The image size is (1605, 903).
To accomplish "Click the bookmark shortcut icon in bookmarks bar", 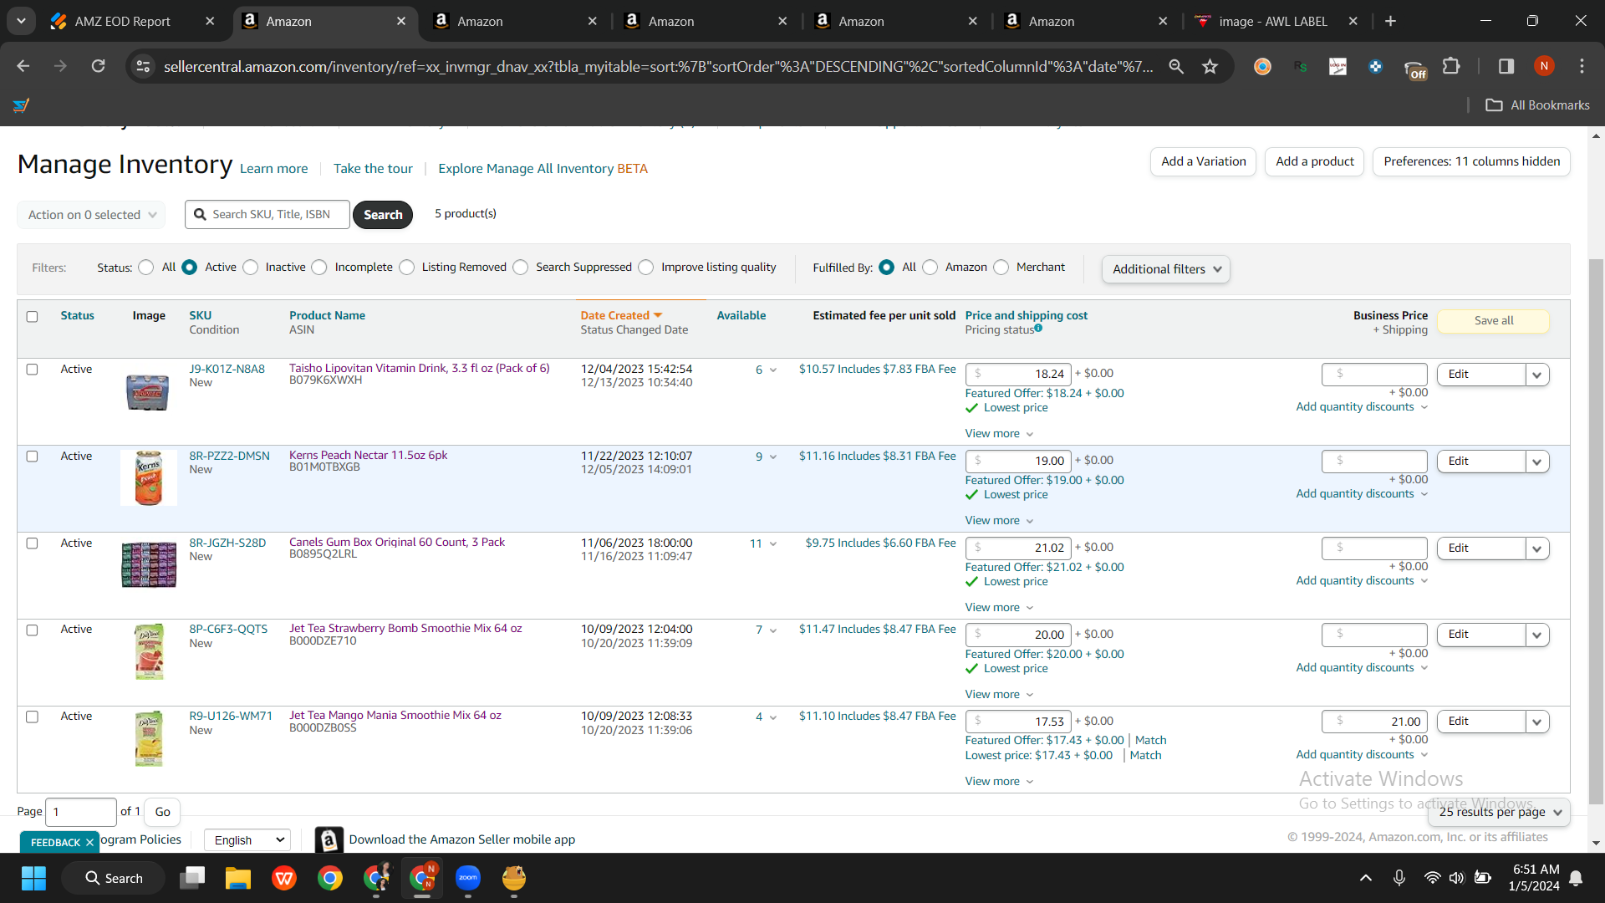I will click(x=22, y=105).
